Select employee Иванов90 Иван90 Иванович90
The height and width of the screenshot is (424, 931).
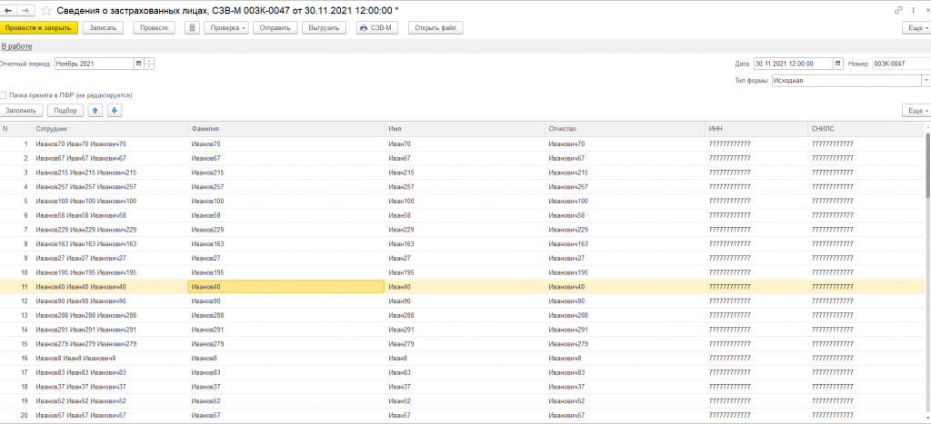coord(81,301)
